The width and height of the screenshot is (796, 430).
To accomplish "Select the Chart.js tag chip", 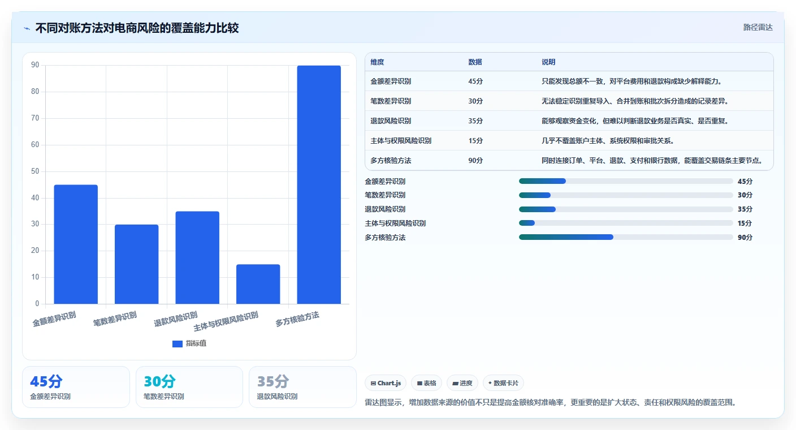I will coord(386,383).
